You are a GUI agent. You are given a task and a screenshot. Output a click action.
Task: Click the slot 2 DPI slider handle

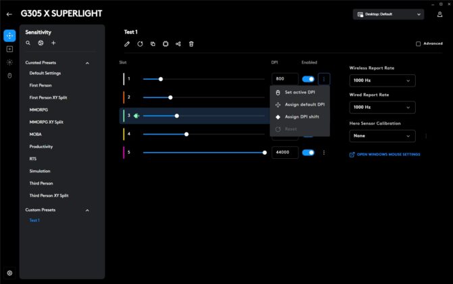click(170, 97)
